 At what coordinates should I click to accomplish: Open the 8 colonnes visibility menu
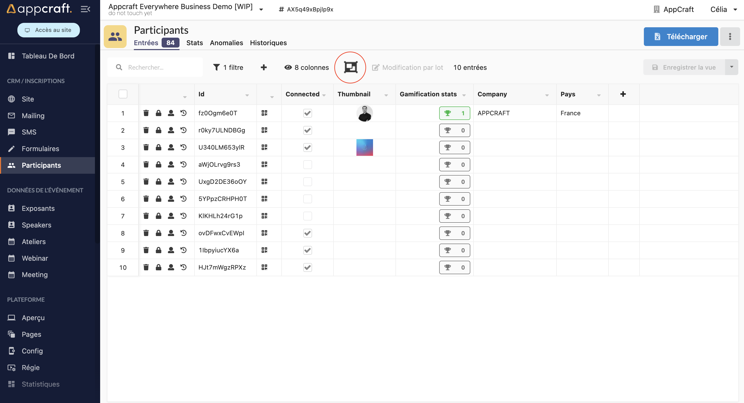(307, 67)
